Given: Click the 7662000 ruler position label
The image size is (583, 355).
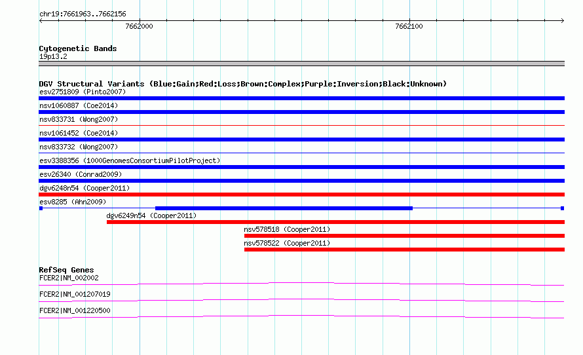Looking at the screenshot, I should click(x=139, y=26).
